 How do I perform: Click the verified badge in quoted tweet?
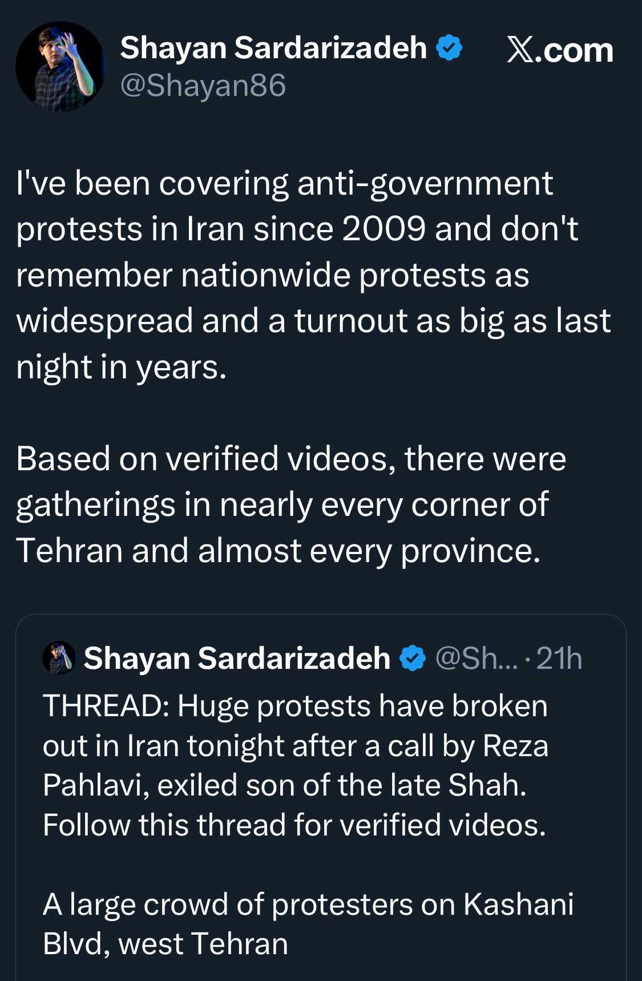[413, 658]
